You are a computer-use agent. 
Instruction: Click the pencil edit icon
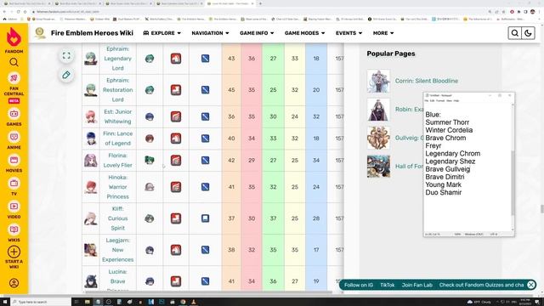click(x=66, y=75)
